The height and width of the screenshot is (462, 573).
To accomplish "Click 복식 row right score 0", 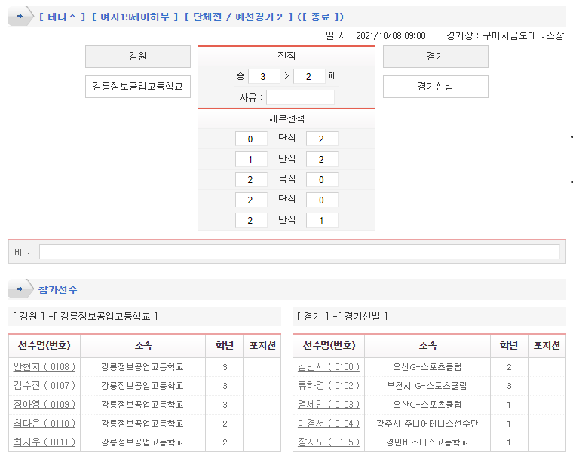I will tap(322, 179).
